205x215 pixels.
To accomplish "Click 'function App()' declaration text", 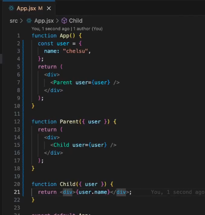I will (53, 36).
